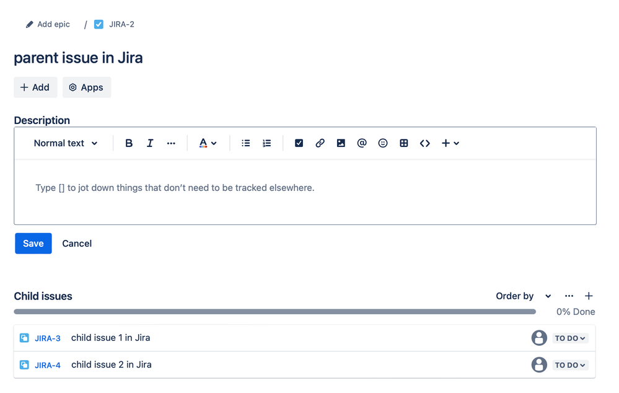Screen dimensions: 619x393
Task: Click 'child issue 1 in Jira' summary
Action: pos(110,338)
